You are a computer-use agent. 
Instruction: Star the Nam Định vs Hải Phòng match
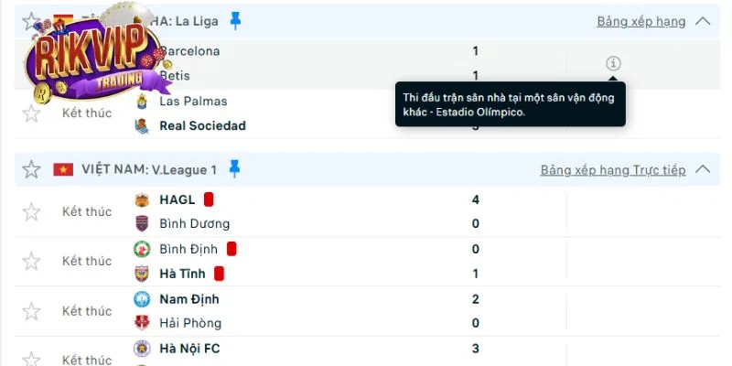(31, 310)
